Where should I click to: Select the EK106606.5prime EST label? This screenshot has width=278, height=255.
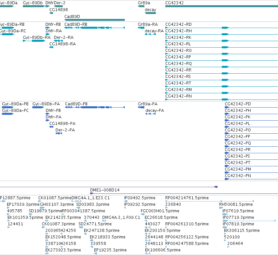(x=163, y=250)
